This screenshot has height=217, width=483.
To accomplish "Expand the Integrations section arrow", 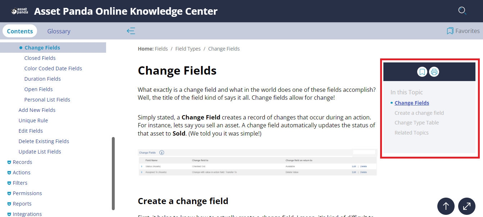I will click(x=9, y=214).
